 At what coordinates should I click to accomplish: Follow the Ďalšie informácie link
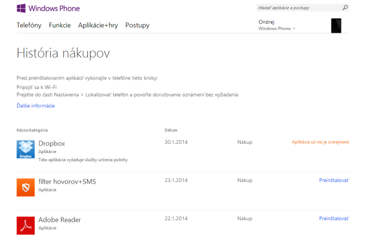pos(35,106)
